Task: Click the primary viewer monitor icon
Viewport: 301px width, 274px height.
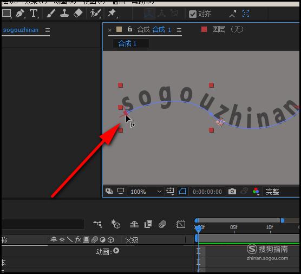Action: click(121, 191)
